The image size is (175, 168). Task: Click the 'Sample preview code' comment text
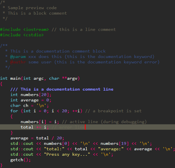click(x=32, y=8)
